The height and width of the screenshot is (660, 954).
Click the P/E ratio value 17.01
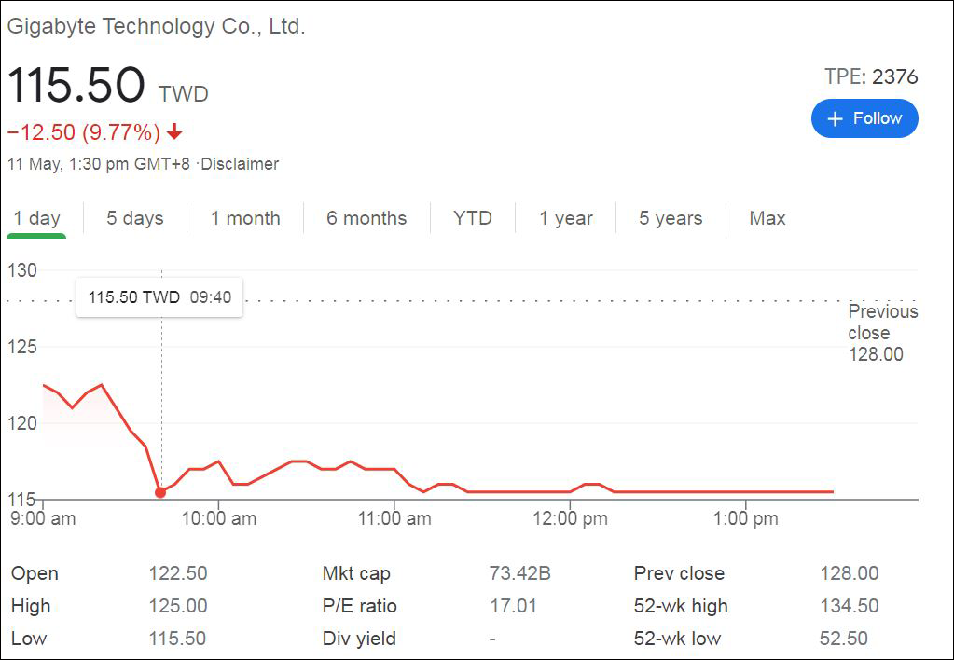click(x=514, y=606)
